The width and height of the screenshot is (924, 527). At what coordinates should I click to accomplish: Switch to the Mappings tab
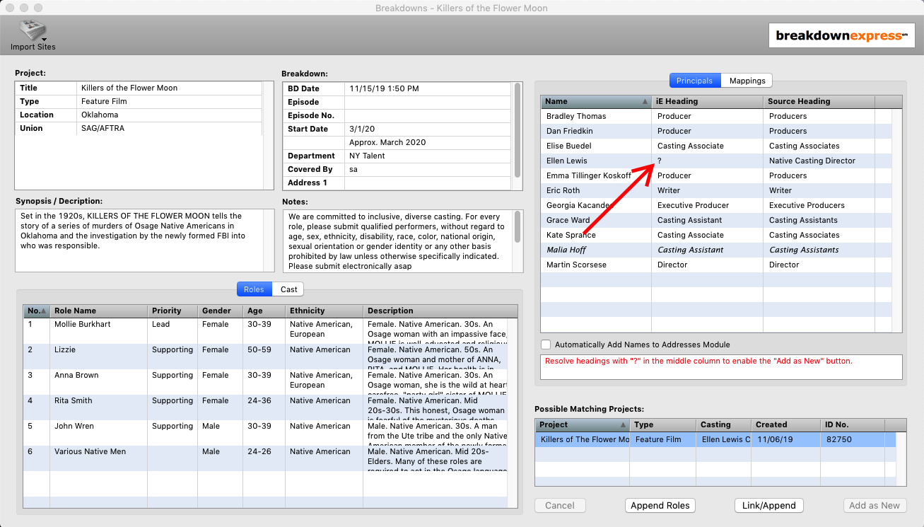coord(747,81)
